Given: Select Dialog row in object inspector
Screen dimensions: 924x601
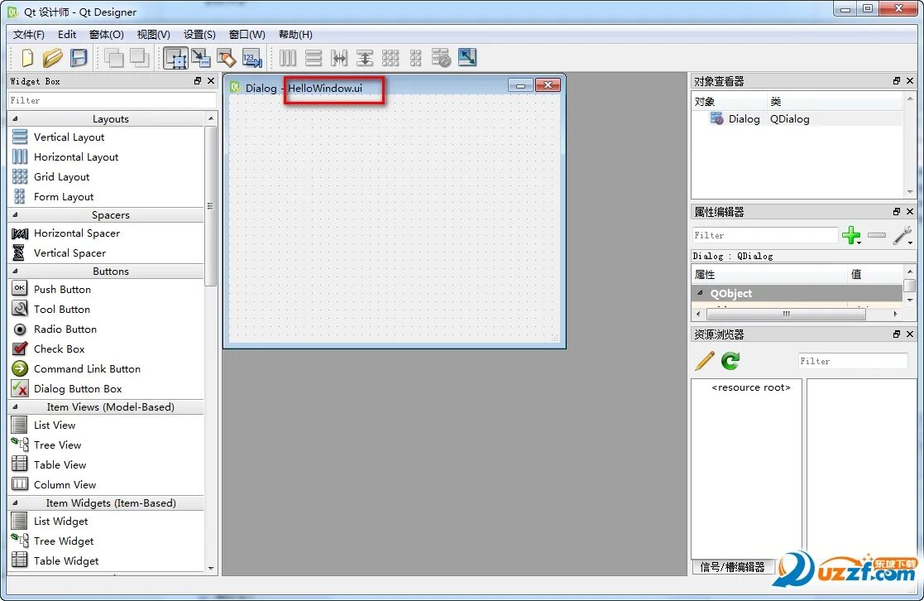Looking at the screenshot, I should [x=797, y=118].
